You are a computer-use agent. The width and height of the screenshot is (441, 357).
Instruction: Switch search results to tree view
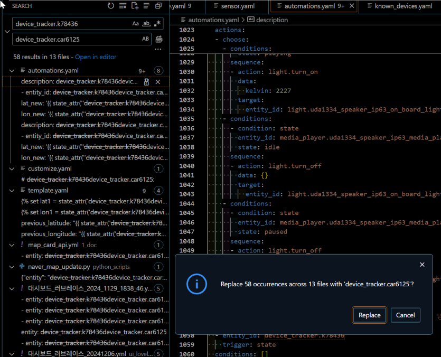146,6
